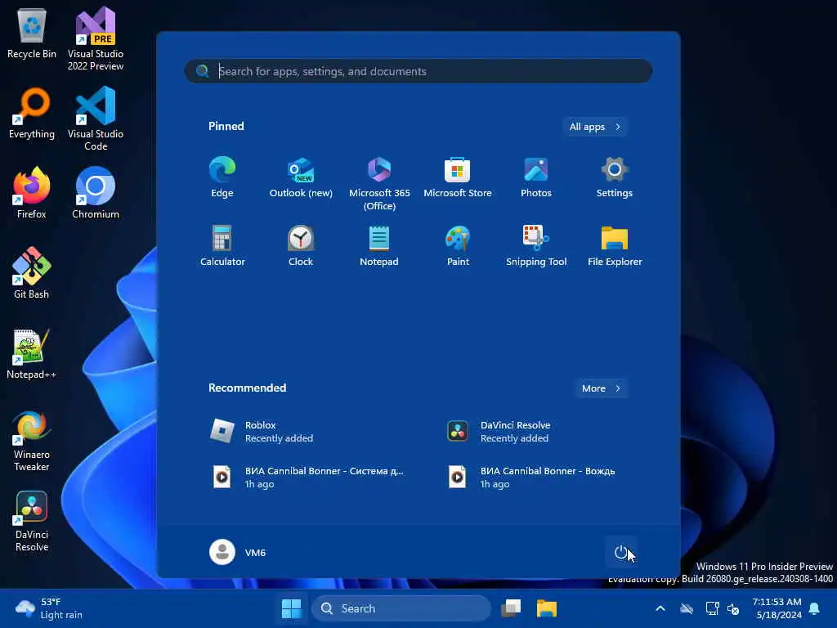Viewport: 837px width, 628px height.
Task: Select the Winaero Tweaker desktop shortcut
Action: pyautogui.click(x=32, y=441)
